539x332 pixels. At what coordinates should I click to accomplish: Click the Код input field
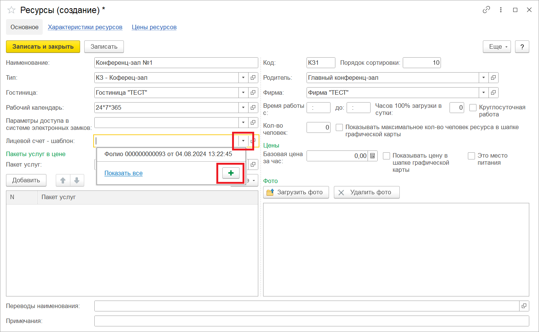321,63
